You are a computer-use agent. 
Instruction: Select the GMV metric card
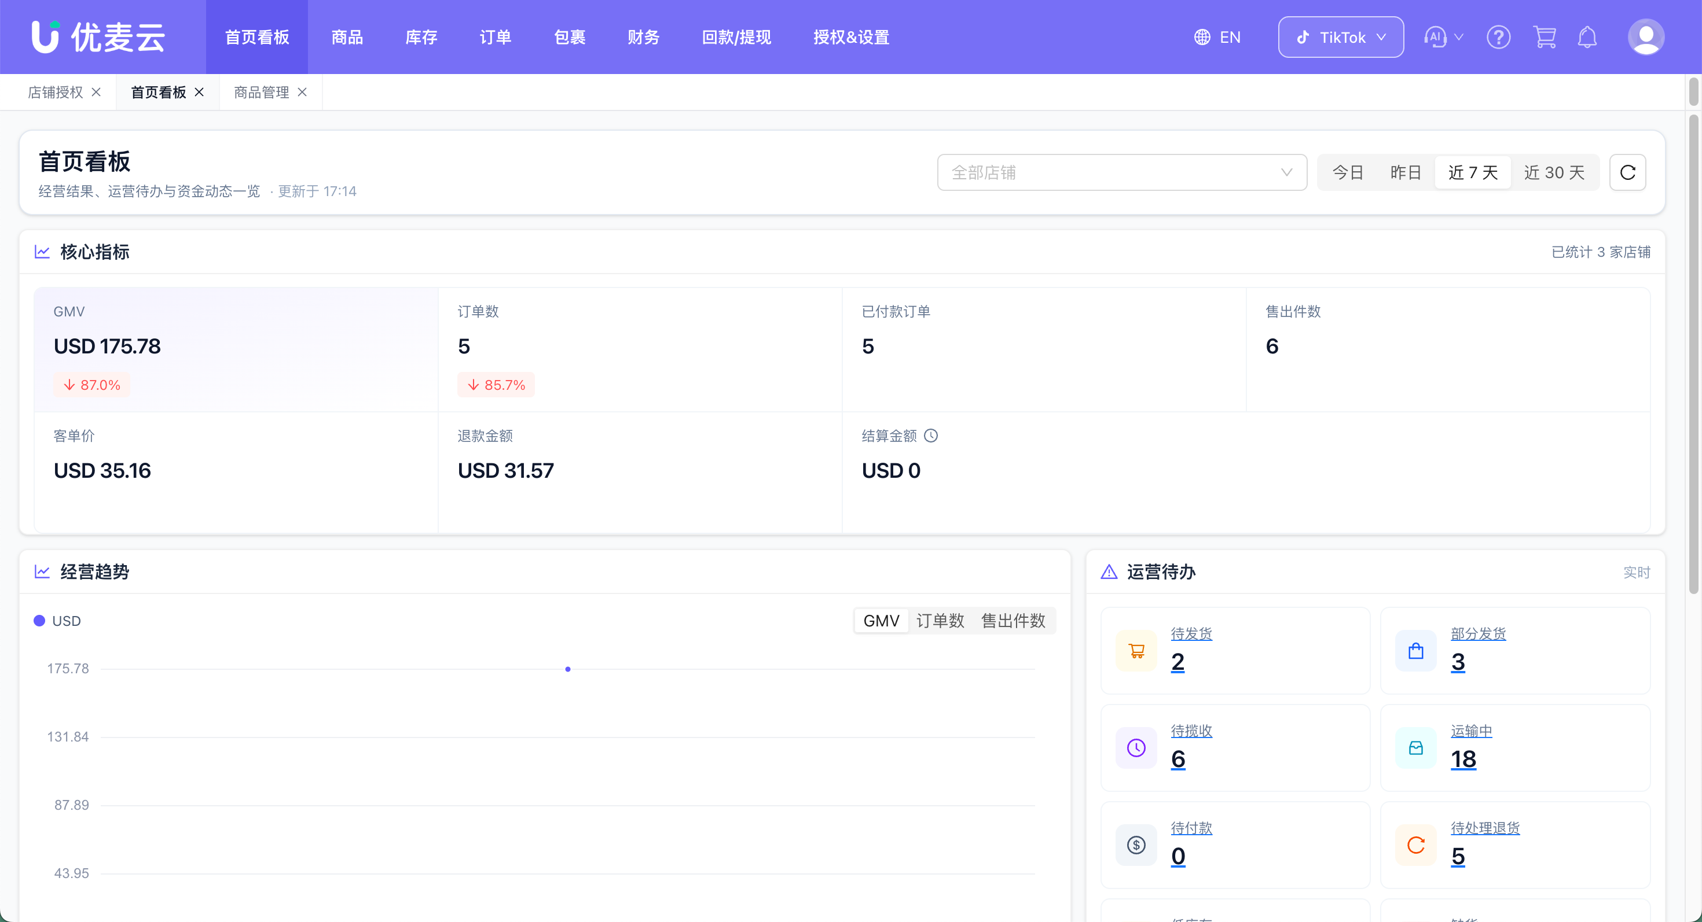pos(236,349)
